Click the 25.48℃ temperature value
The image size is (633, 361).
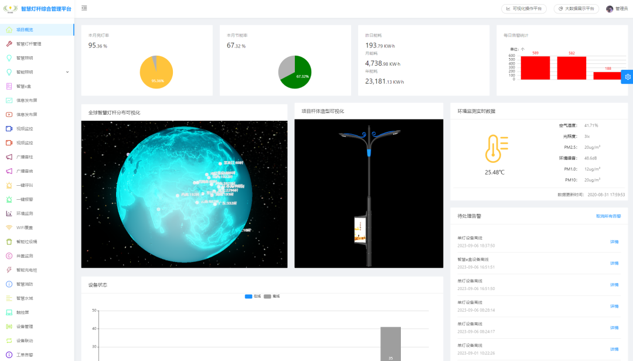(x=495, y=172)
